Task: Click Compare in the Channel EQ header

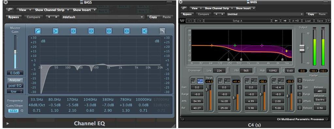Action: click(x=33, y=17)
